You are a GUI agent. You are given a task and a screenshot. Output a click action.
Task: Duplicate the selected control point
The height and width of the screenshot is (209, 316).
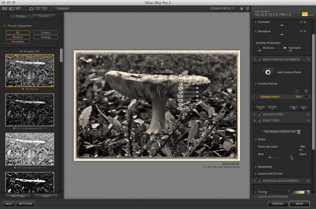(294, 108)
